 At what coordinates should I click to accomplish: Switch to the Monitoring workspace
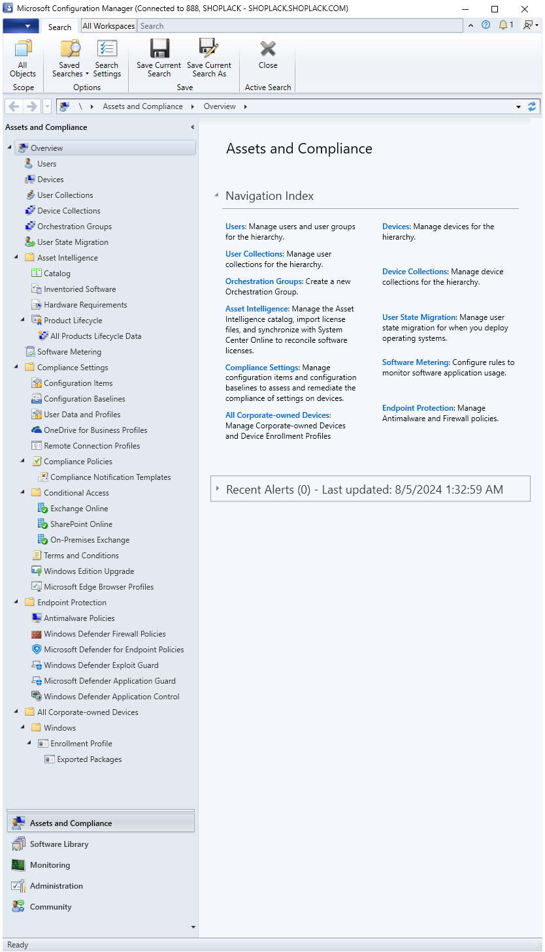(101, 865)
